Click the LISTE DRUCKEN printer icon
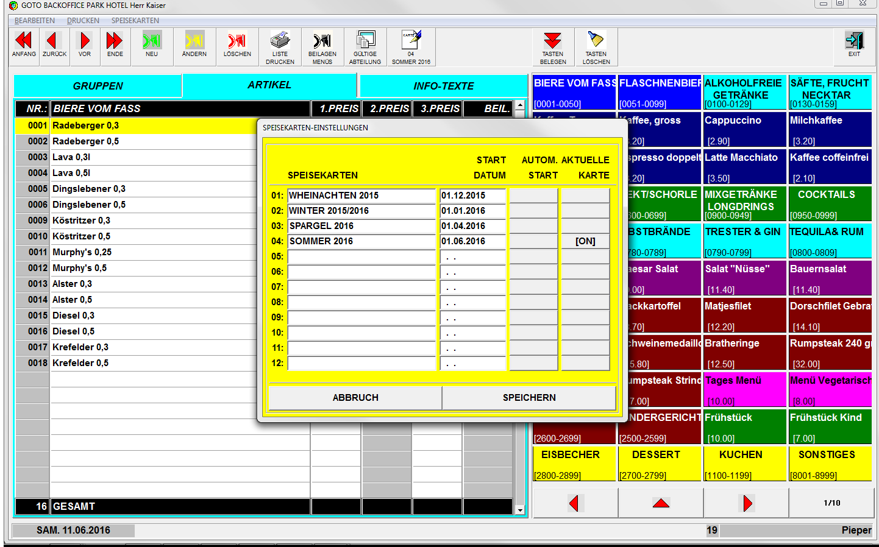Screen dimensions: 879x547 [x=280, y=41]
